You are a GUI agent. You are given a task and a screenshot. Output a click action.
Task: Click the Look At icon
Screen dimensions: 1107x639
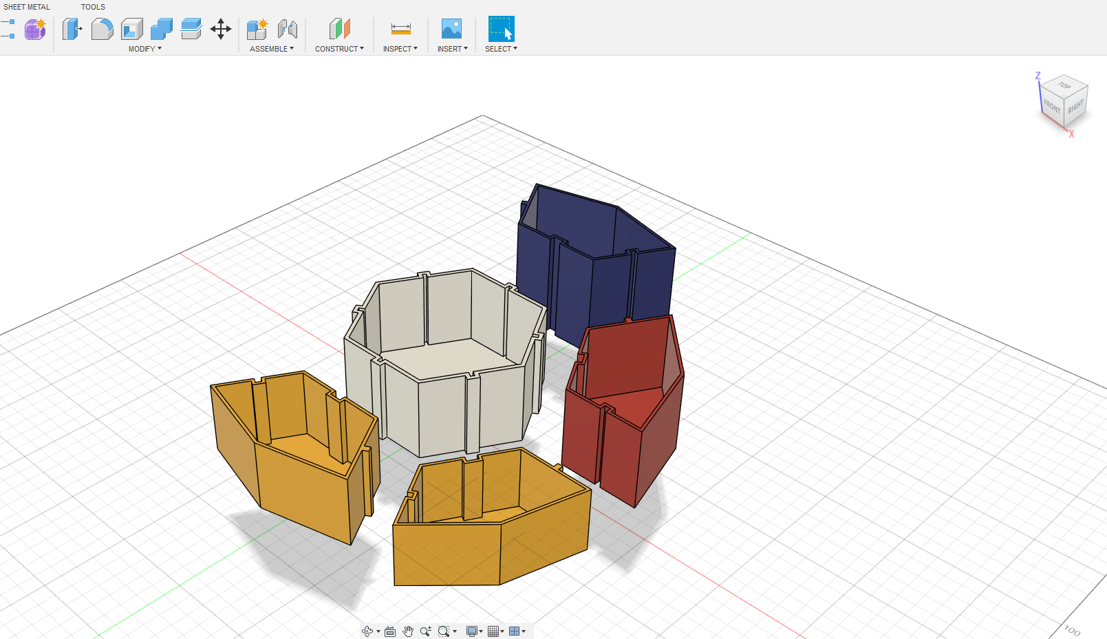390,631
